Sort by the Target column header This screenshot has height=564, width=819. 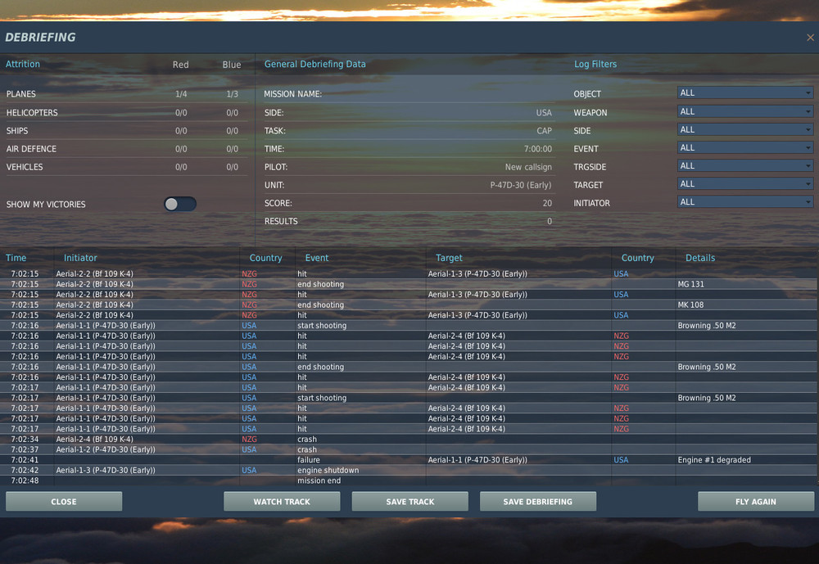click(x=449, y=258)
